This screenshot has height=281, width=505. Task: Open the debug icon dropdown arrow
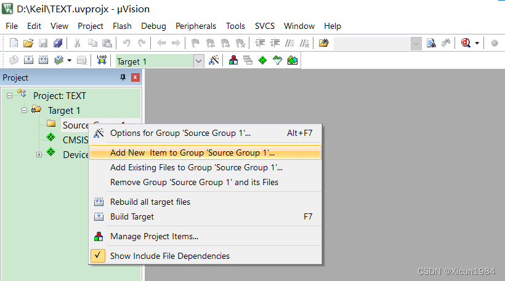(x=477, y=43)
